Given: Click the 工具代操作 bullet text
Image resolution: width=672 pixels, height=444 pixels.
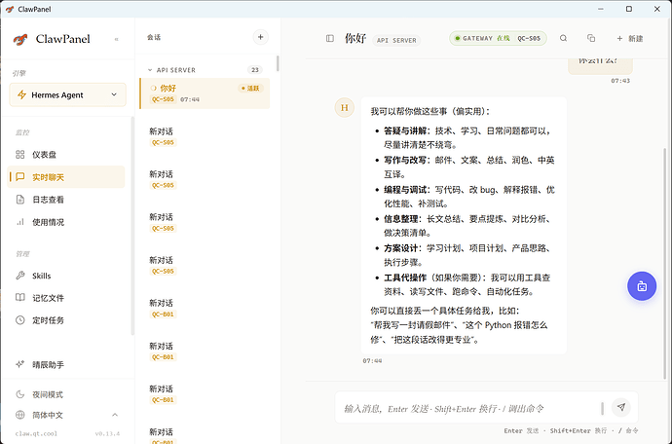Looking at the screenshot, I should tap(405, 277).
